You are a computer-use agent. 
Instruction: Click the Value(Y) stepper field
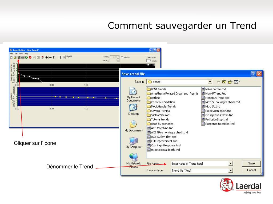(115, 60)
